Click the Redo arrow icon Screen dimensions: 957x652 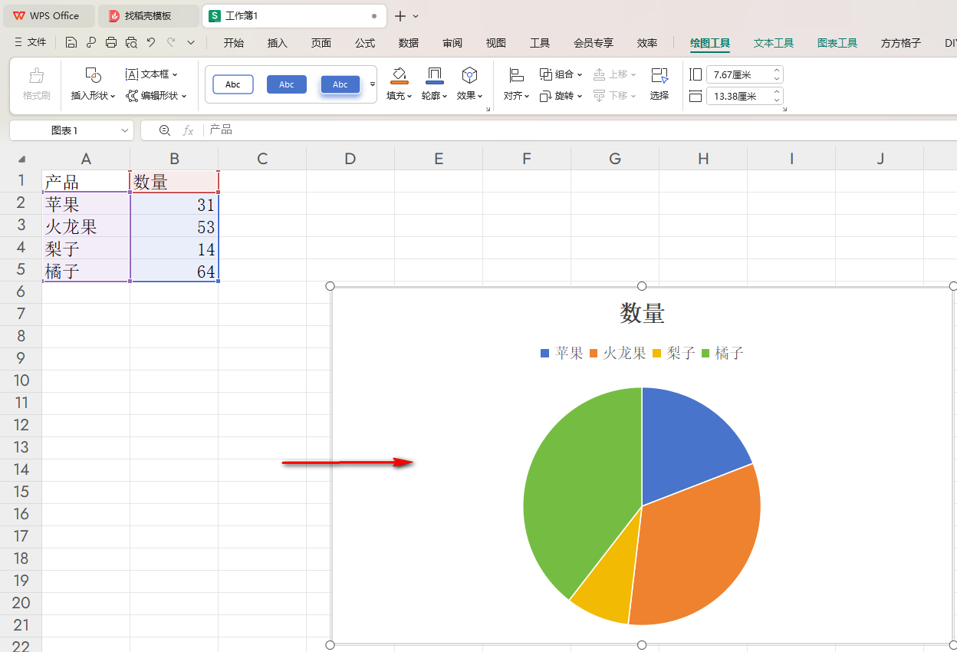(x=171, y=43)
